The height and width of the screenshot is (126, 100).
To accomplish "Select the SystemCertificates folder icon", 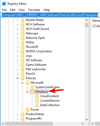I will [x=32, y=87].
